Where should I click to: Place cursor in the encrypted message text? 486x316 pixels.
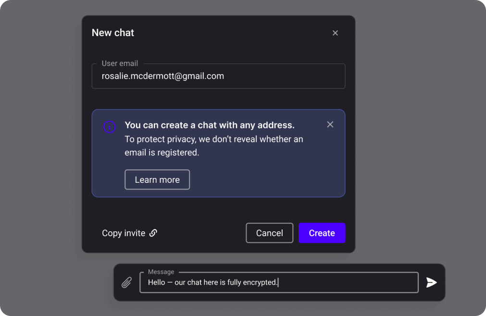tap(212, 283)
